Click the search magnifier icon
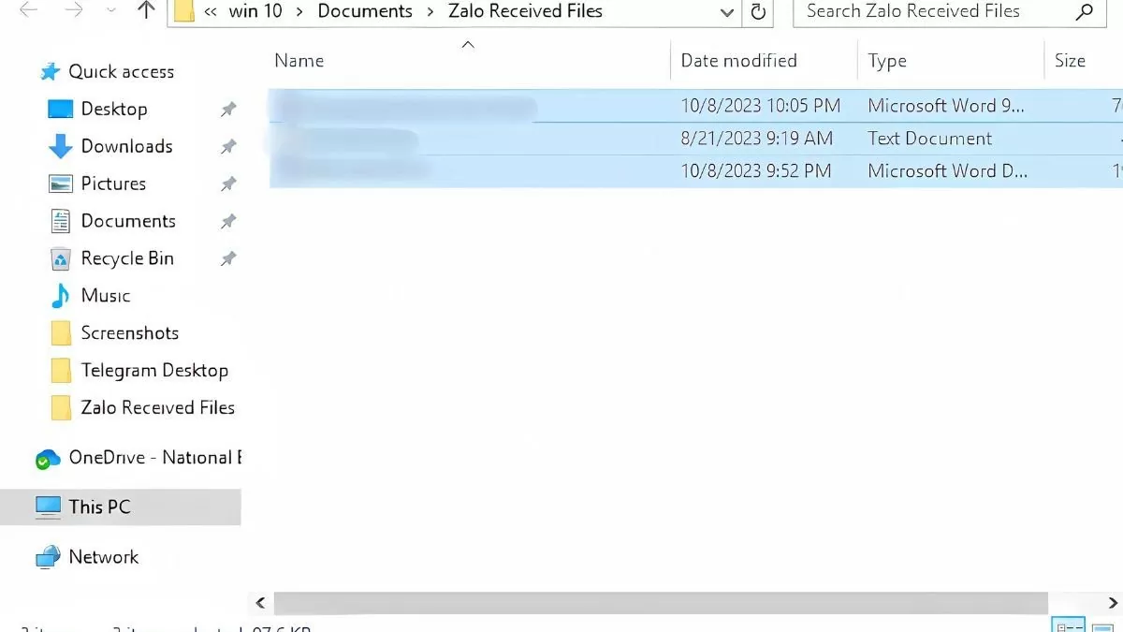 1084,12
